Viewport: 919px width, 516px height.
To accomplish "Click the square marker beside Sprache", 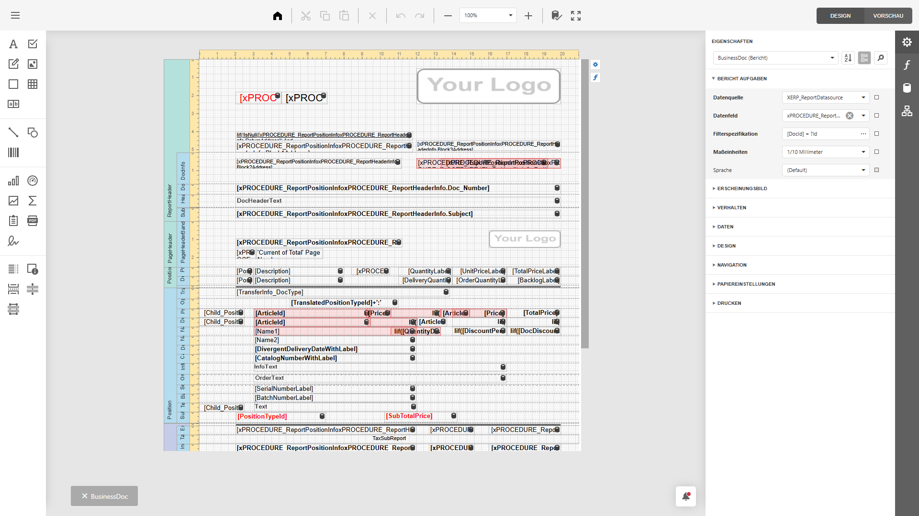I will (877, 170).
